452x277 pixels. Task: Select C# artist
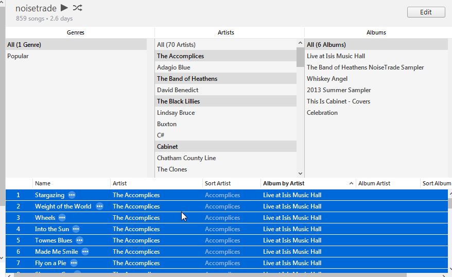(x=225, y=135)
